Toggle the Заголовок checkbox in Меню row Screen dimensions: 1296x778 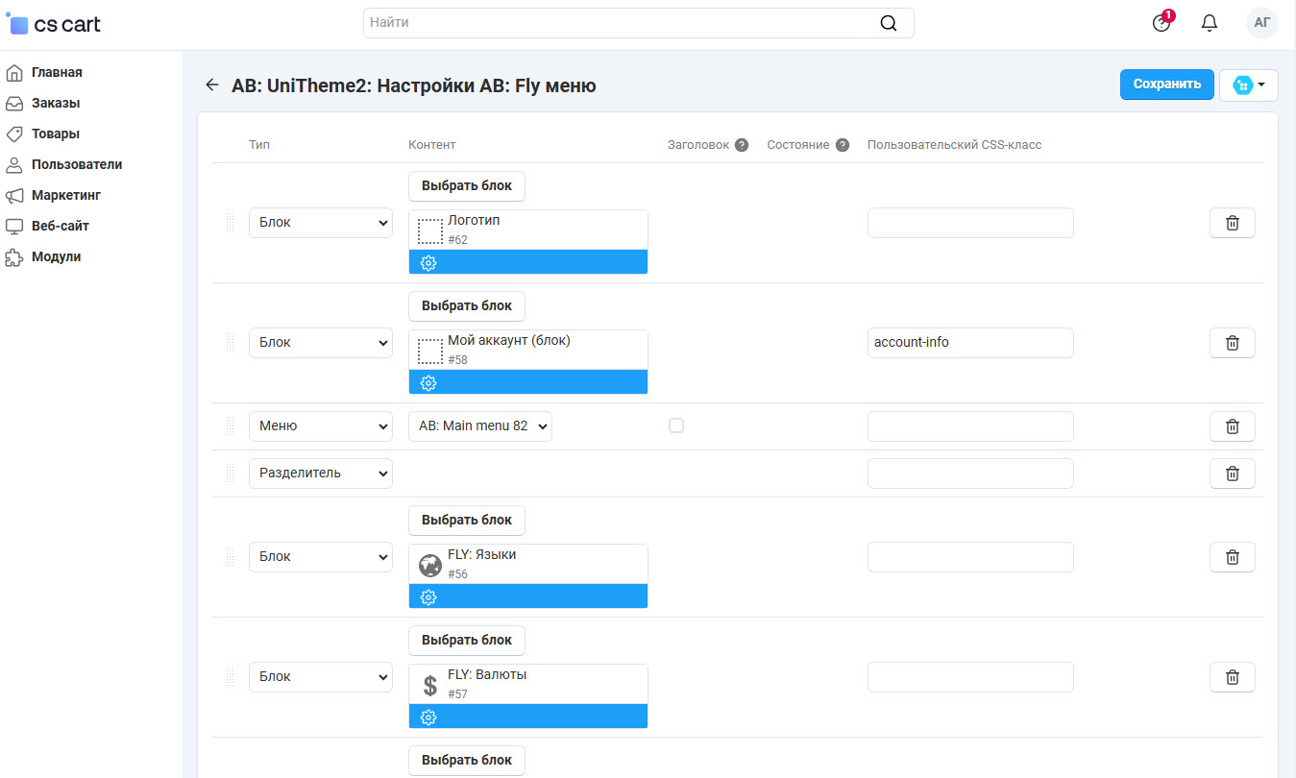tap(676, 425)
